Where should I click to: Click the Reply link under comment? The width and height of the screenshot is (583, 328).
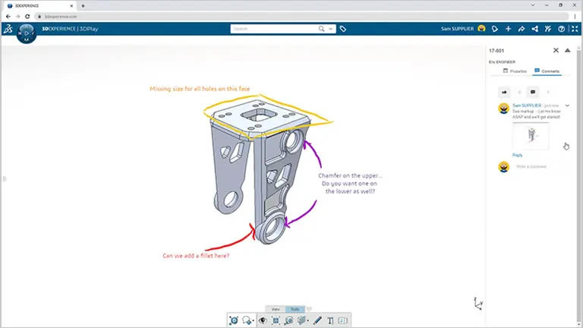(x=517, y=154)
